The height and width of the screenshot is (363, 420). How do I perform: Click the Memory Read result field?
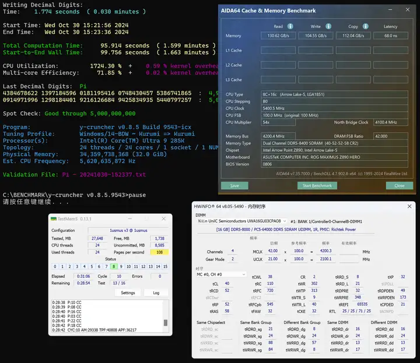(x=278, y=36)
